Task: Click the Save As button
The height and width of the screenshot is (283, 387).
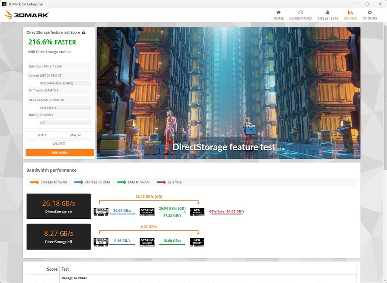Action: coord(76,135)
